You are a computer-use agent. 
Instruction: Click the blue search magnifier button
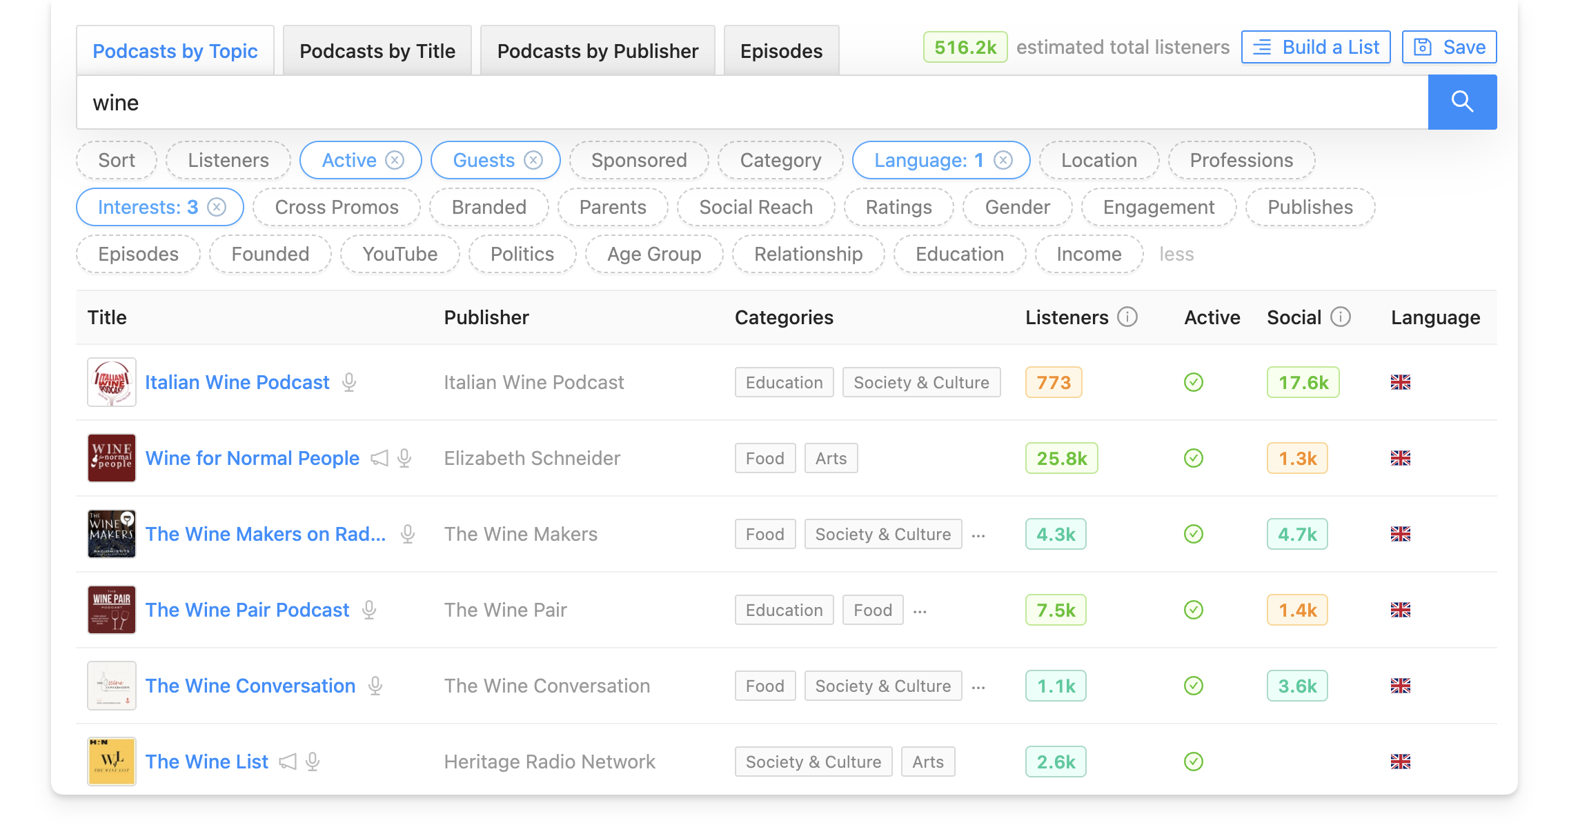[1461, 102]
